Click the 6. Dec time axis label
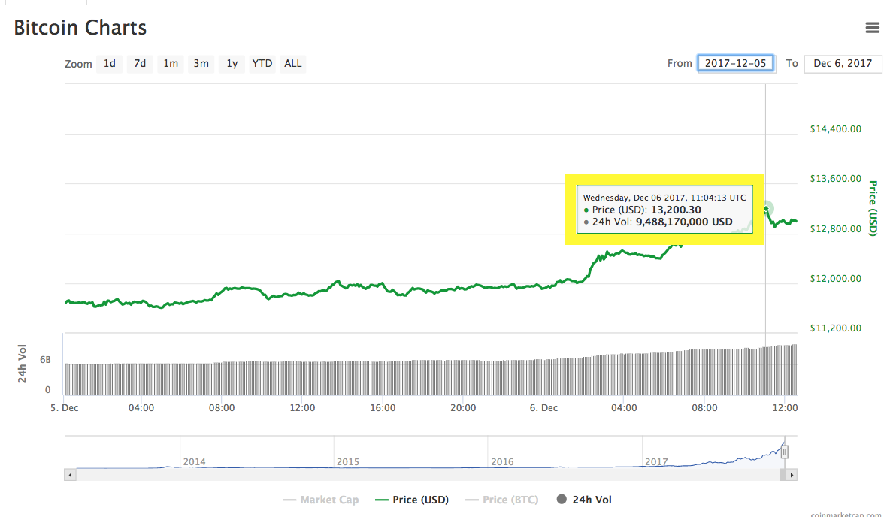Screen dimensions: 887x517 coord(543,408)
